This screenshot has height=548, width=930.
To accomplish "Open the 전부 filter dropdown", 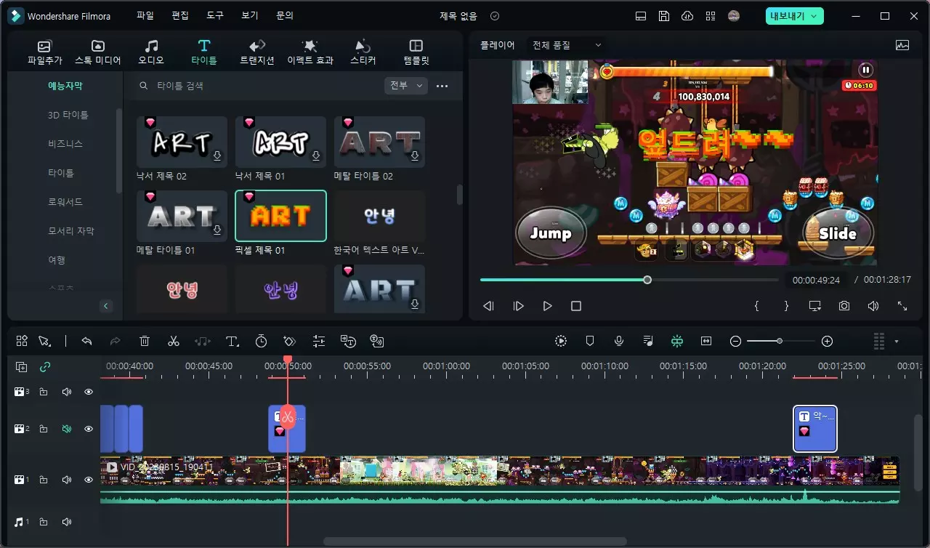I will click(x=406, y=86).
